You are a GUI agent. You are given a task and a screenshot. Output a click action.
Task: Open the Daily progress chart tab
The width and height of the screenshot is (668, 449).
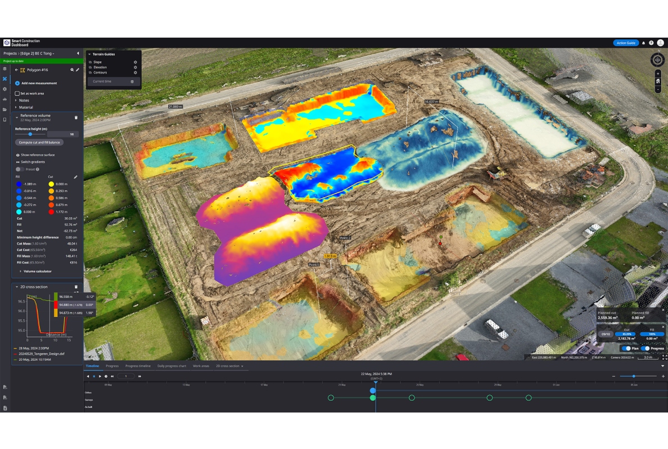[171, 366]
